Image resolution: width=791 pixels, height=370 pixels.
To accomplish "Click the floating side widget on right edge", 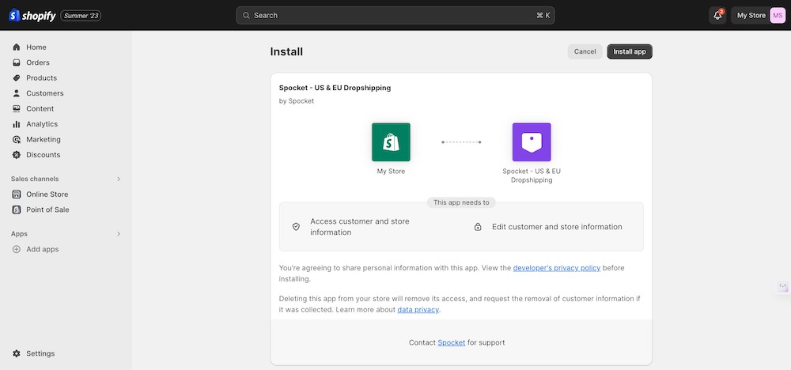I will point(783,286).
